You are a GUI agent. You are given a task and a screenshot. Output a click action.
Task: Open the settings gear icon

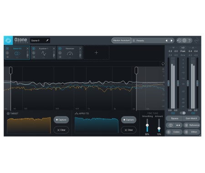[184, 41]
